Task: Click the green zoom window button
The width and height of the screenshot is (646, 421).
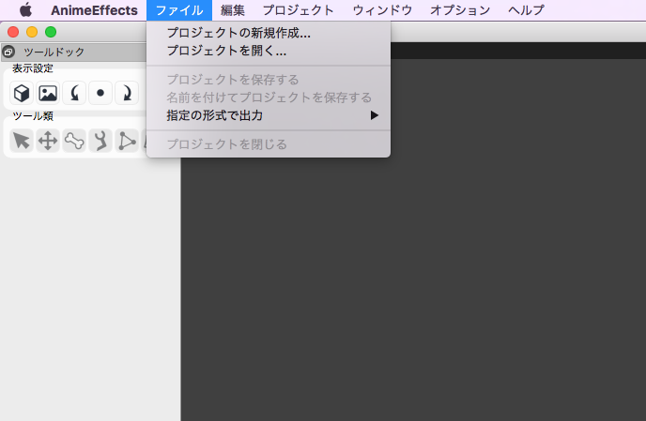Action: [51, 32]
